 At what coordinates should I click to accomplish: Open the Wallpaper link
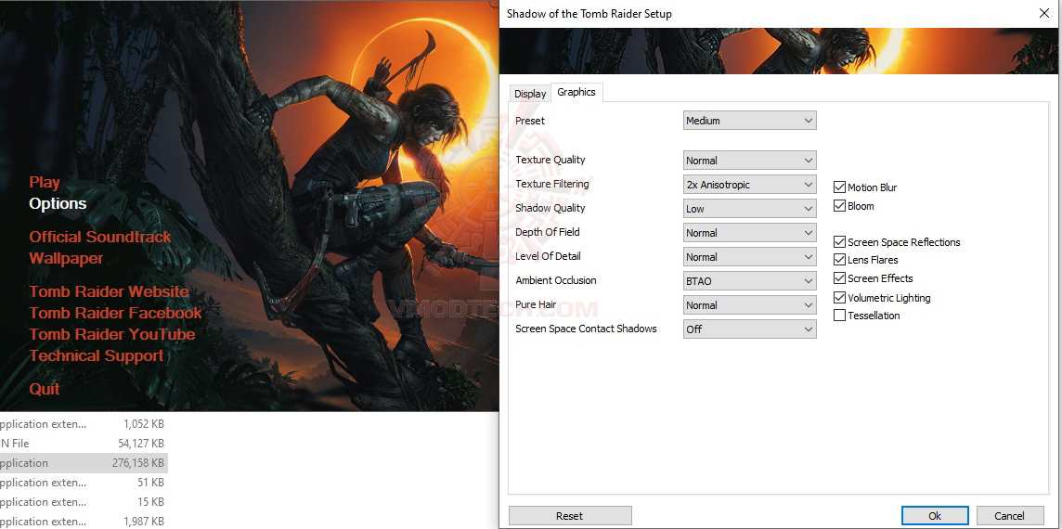click(x=67, y=259)
